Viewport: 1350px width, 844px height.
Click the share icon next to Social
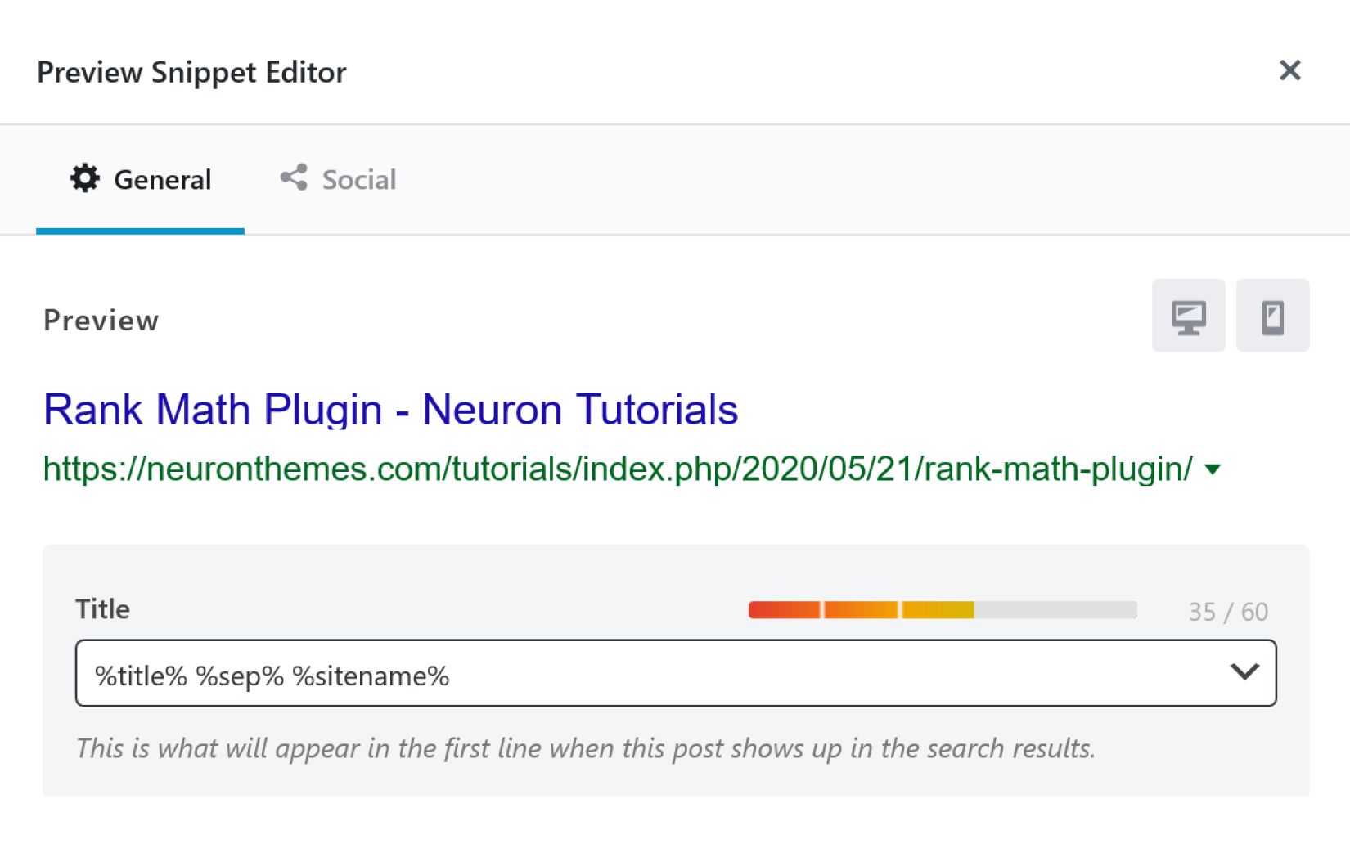[x=294, y=177]
